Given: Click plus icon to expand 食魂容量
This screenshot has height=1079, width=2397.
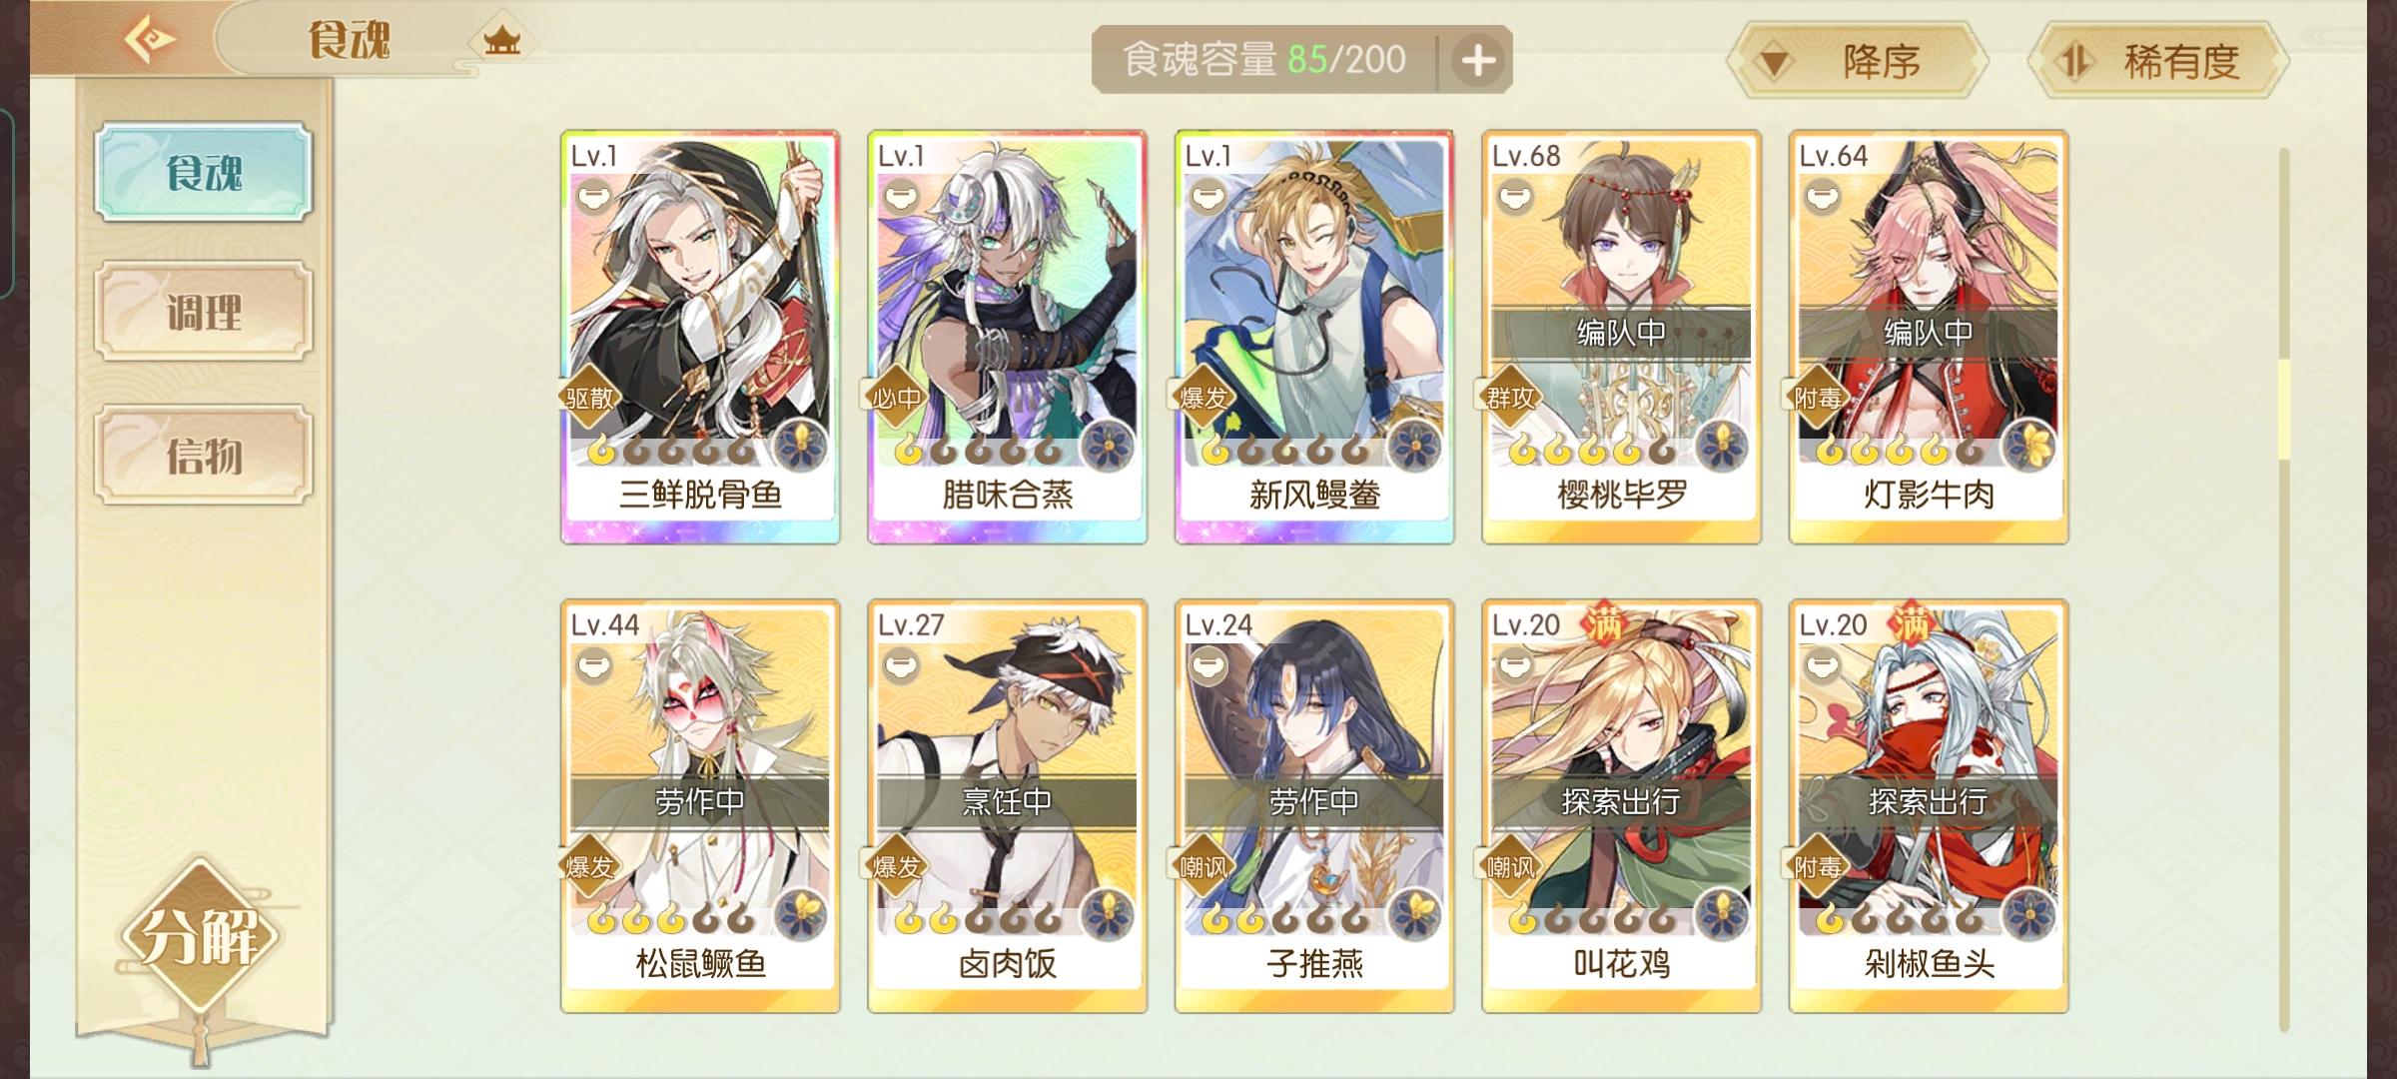Looking at the screenshot, I should click(x=1478, y=61).
